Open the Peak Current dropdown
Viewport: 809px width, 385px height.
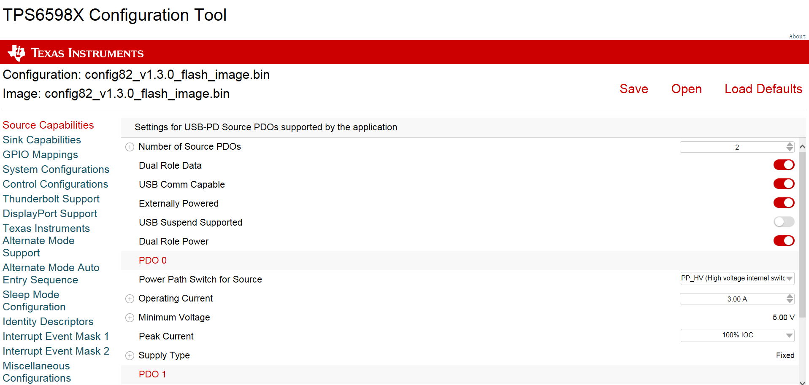click(x=737, y=335)
